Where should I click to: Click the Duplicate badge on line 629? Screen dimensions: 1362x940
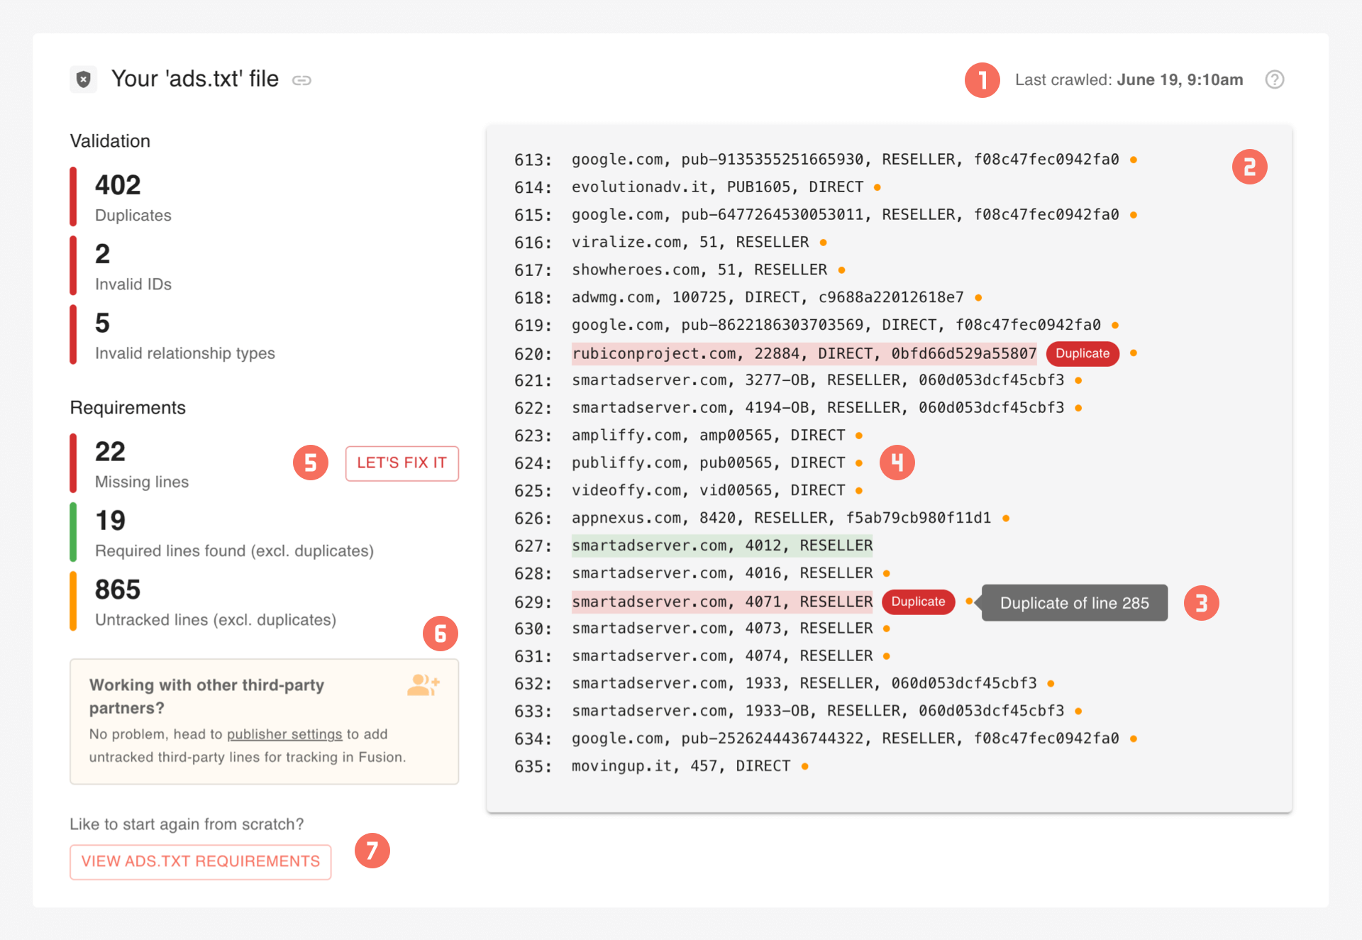[x=918, y=602]
